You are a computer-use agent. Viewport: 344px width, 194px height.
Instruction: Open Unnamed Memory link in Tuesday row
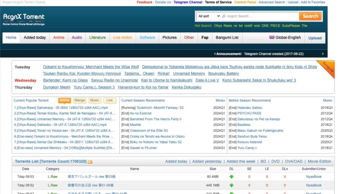click(189, 74)
